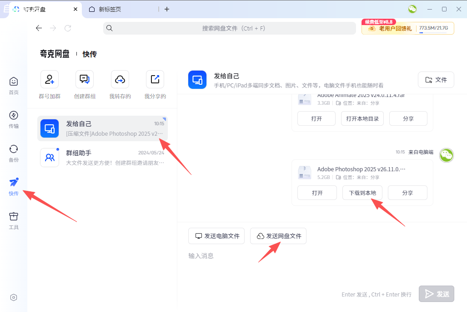
Task: Click the 创建群组 create group icon
Action: (85, 80)
